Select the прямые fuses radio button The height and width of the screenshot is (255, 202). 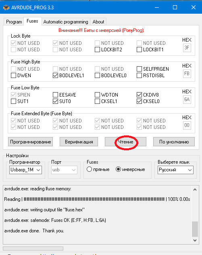pos(89,169)
